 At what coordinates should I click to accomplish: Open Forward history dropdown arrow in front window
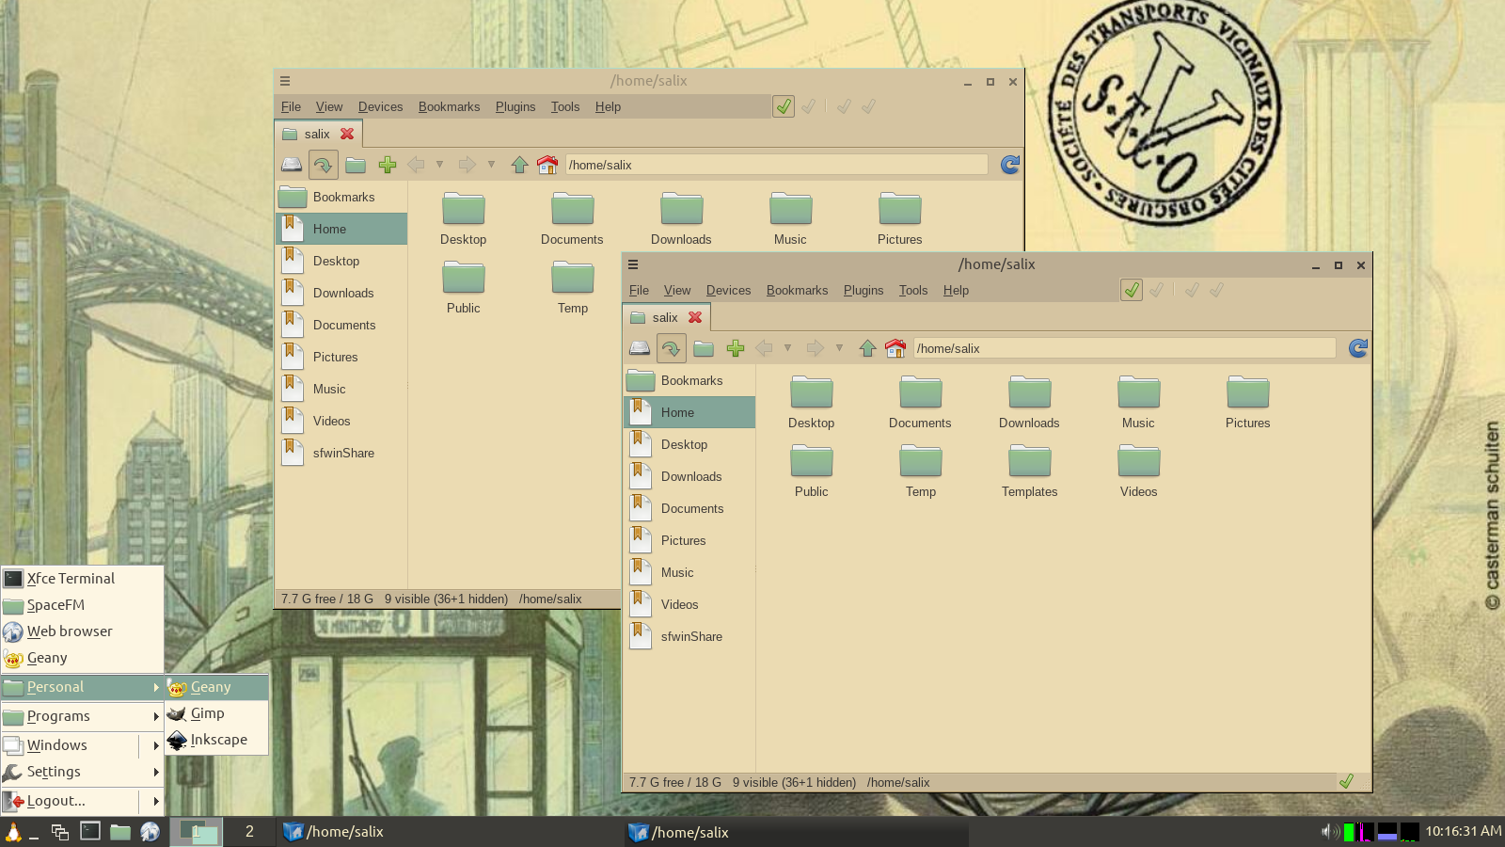839,348
